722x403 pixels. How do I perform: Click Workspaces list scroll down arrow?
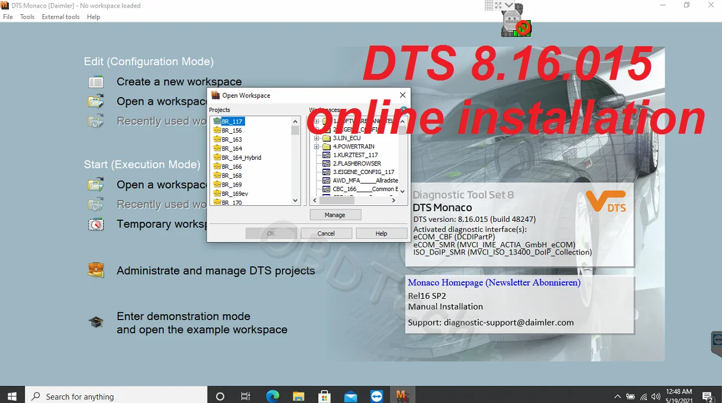tap(402, 191)
